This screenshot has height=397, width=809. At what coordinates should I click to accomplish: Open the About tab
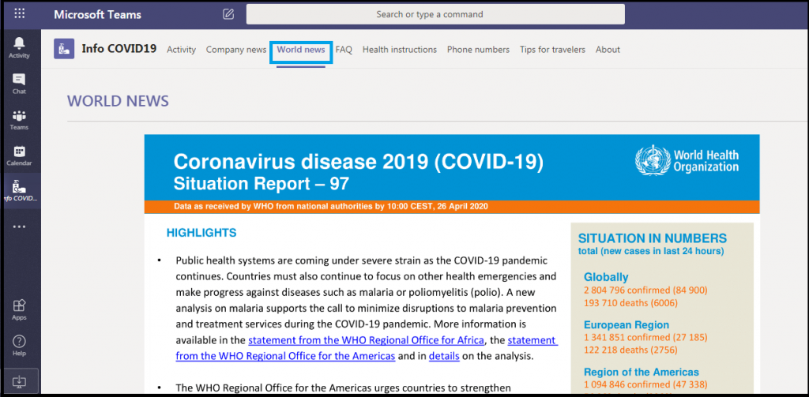[608, 50]
